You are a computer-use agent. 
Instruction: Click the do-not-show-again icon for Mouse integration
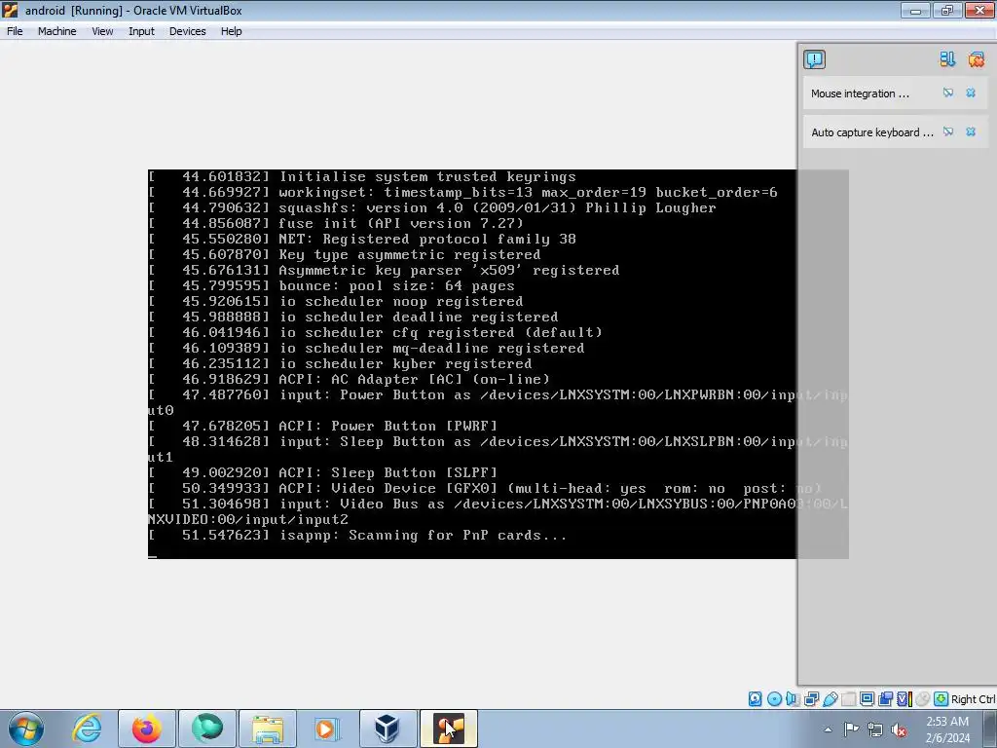(x=948, y=93)
